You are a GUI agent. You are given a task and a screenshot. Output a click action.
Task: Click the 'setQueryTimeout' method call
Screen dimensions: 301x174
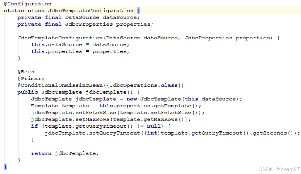tap(115, 133)
